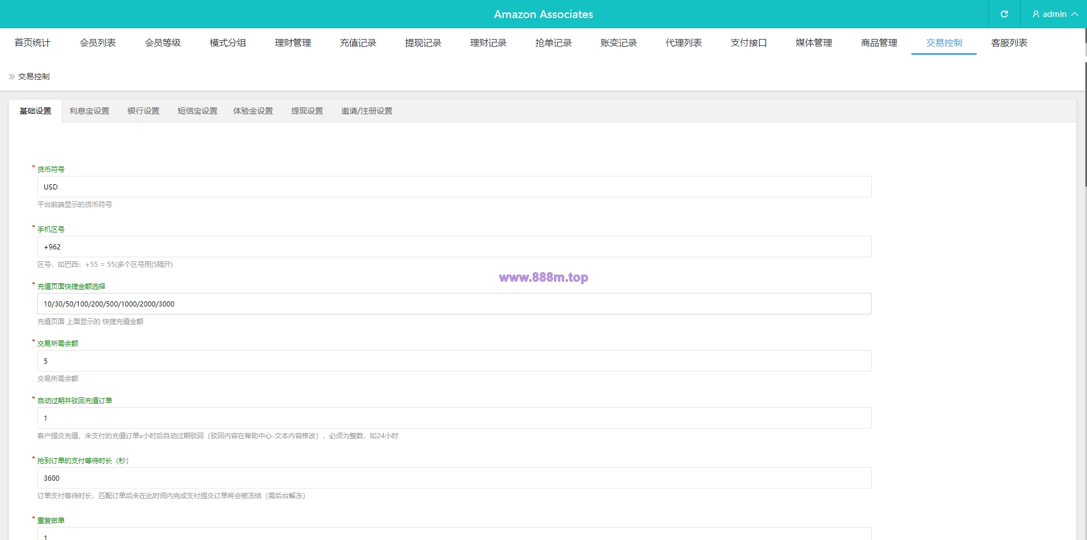1087x540 pixels.
Task: Open 理财记录 menu
Action: [488, 43]
